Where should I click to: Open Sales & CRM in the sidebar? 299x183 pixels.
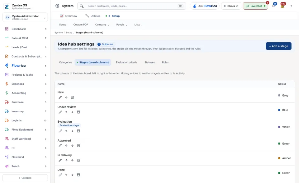tap(25, 38)
